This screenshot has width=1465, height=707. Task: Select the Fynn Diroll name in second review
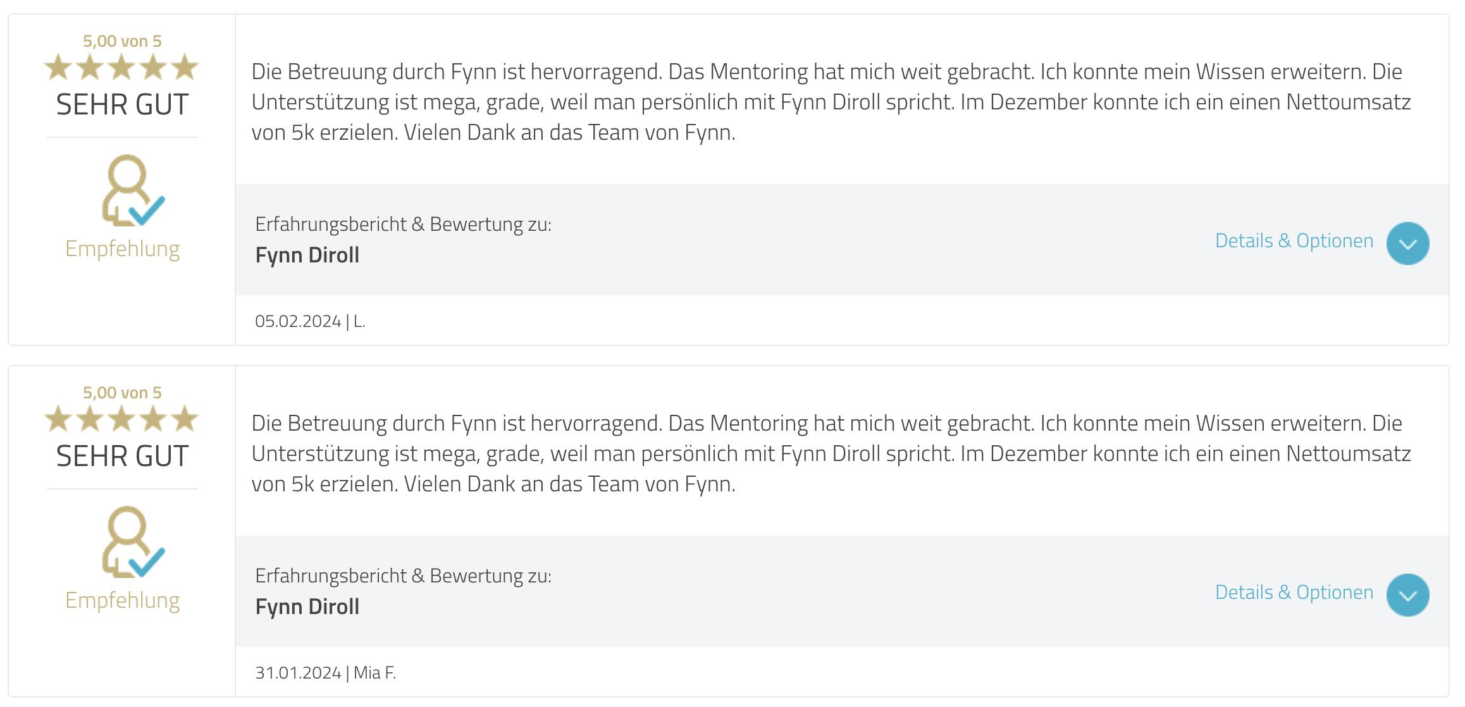click(x=307, y=607)
